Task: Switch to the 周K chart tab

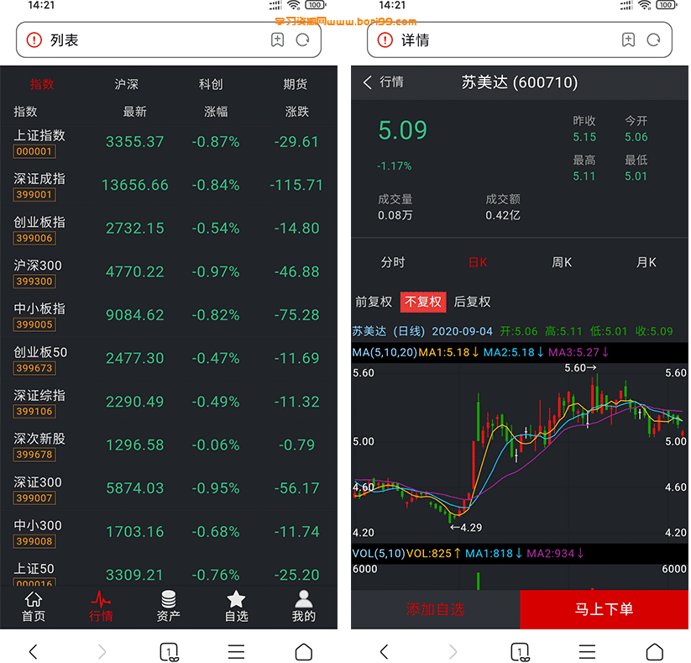Action: coord(562,262)
